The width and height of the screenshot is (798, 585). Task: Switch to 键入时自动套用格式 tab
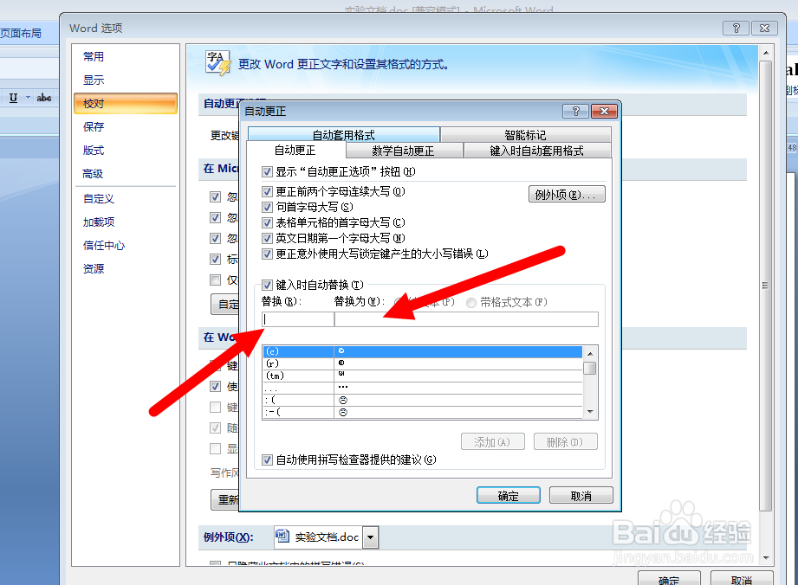(536, 151)
